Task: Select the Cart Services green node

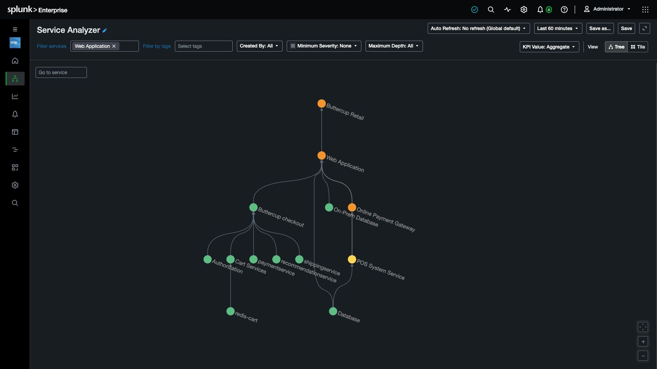Action: pos(231,259)
